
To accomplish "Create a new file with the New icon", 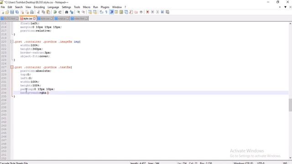I will (2, 12).
